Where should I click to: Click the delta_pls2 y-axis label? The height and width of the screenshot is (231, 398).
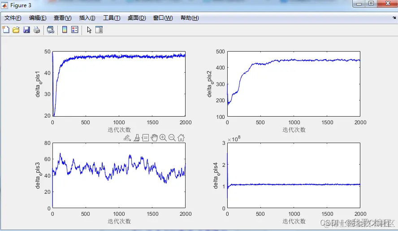(209, 84)
